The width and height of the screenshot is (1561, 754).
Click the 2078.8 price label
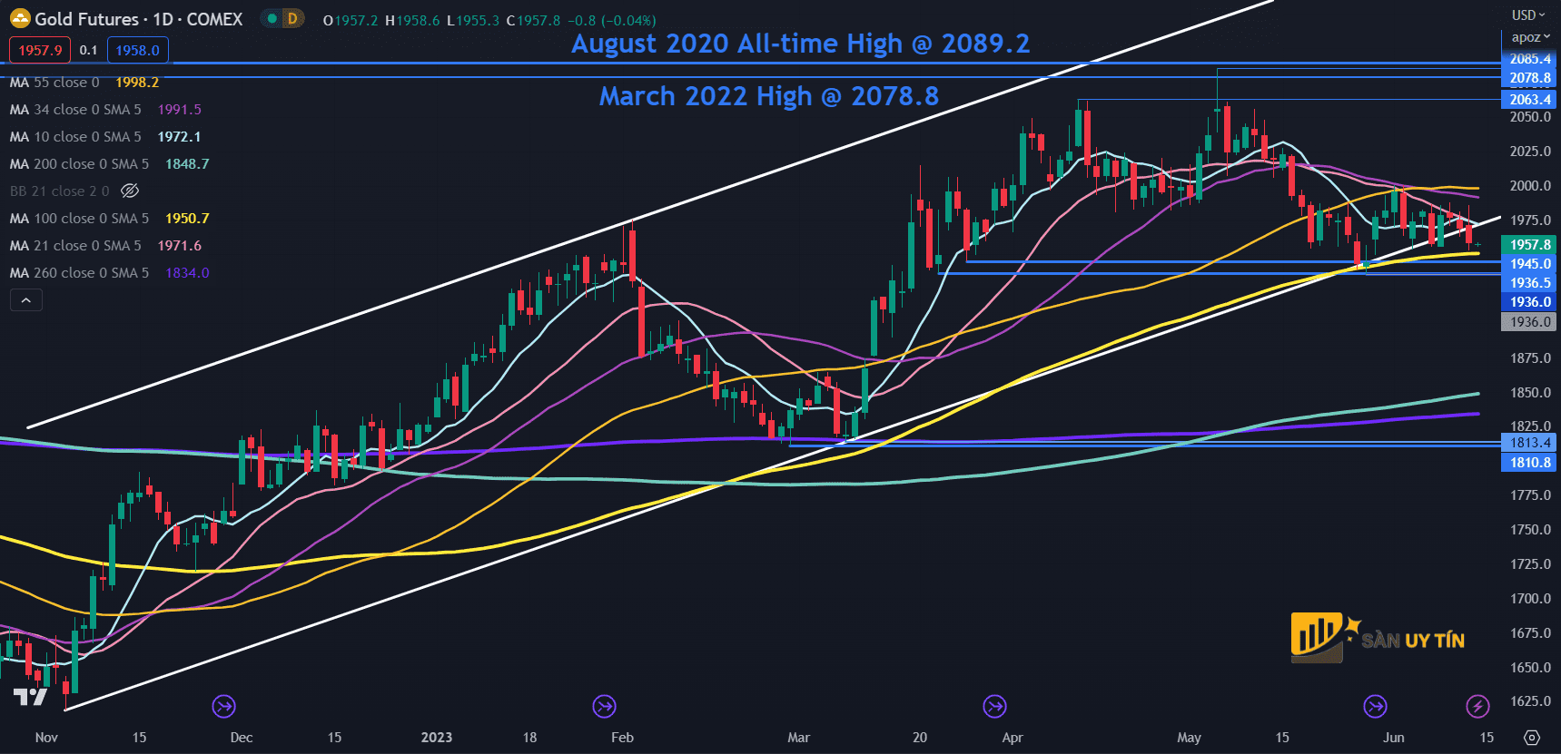click(1528, 78)
